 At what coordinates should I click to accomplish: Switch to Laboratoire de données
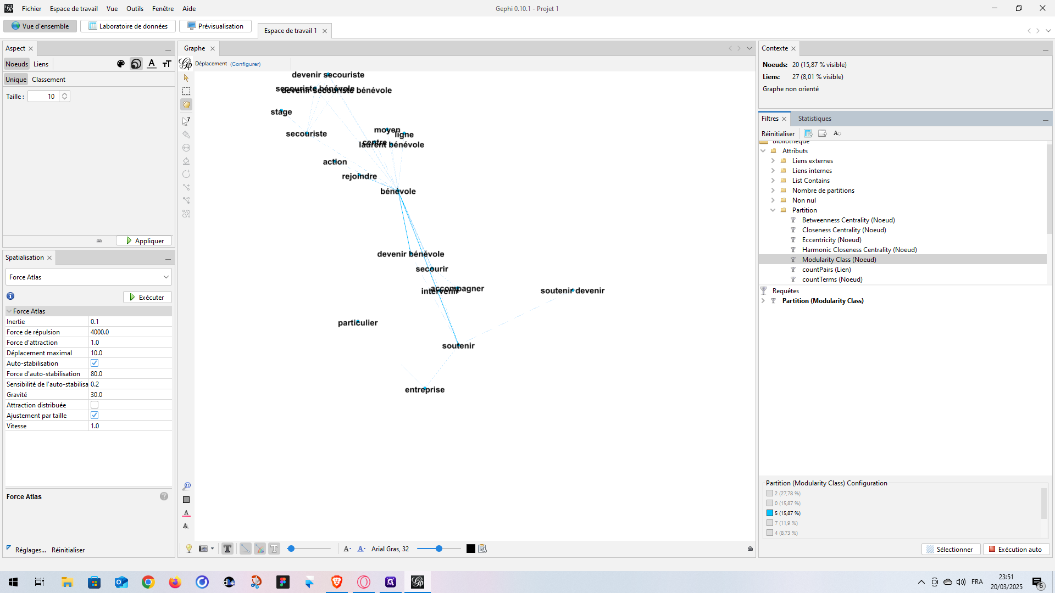point(128,26)
